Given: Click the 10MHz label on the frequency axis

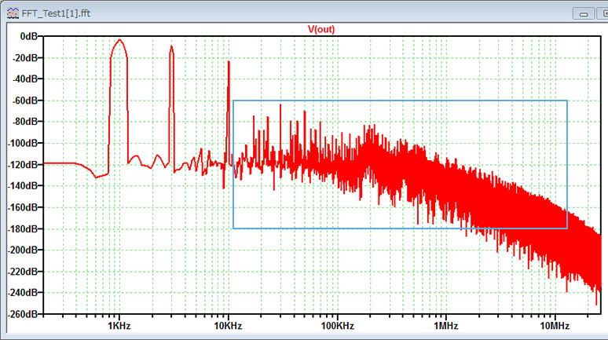Looking at the screenshot, I should [554, 325].
